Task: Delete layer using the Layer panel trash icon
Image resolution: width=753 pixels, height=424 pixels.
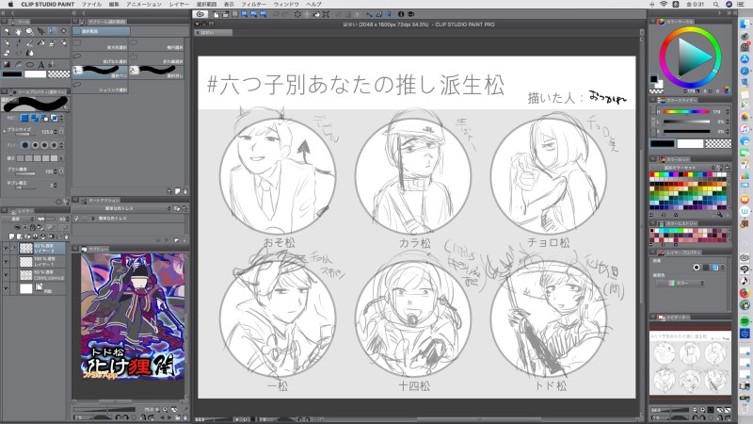Action: coord(66,236)
